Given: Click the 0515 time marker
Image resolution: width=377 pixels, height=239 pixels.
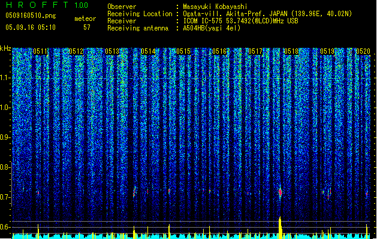Looking at the screenshot, I should pyautogui.click(x=183, y=51).
